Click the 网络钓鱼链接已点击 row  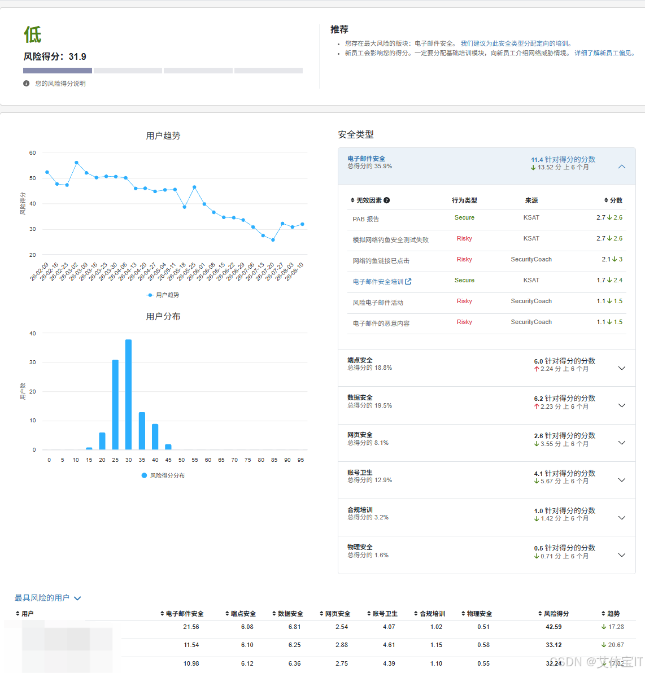click(x=486, y=260)
